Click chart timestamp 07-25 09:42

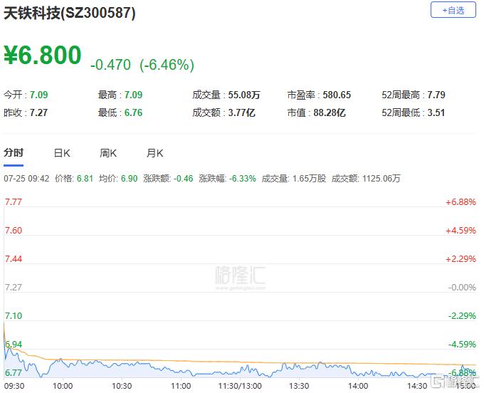tap(26, 179)
